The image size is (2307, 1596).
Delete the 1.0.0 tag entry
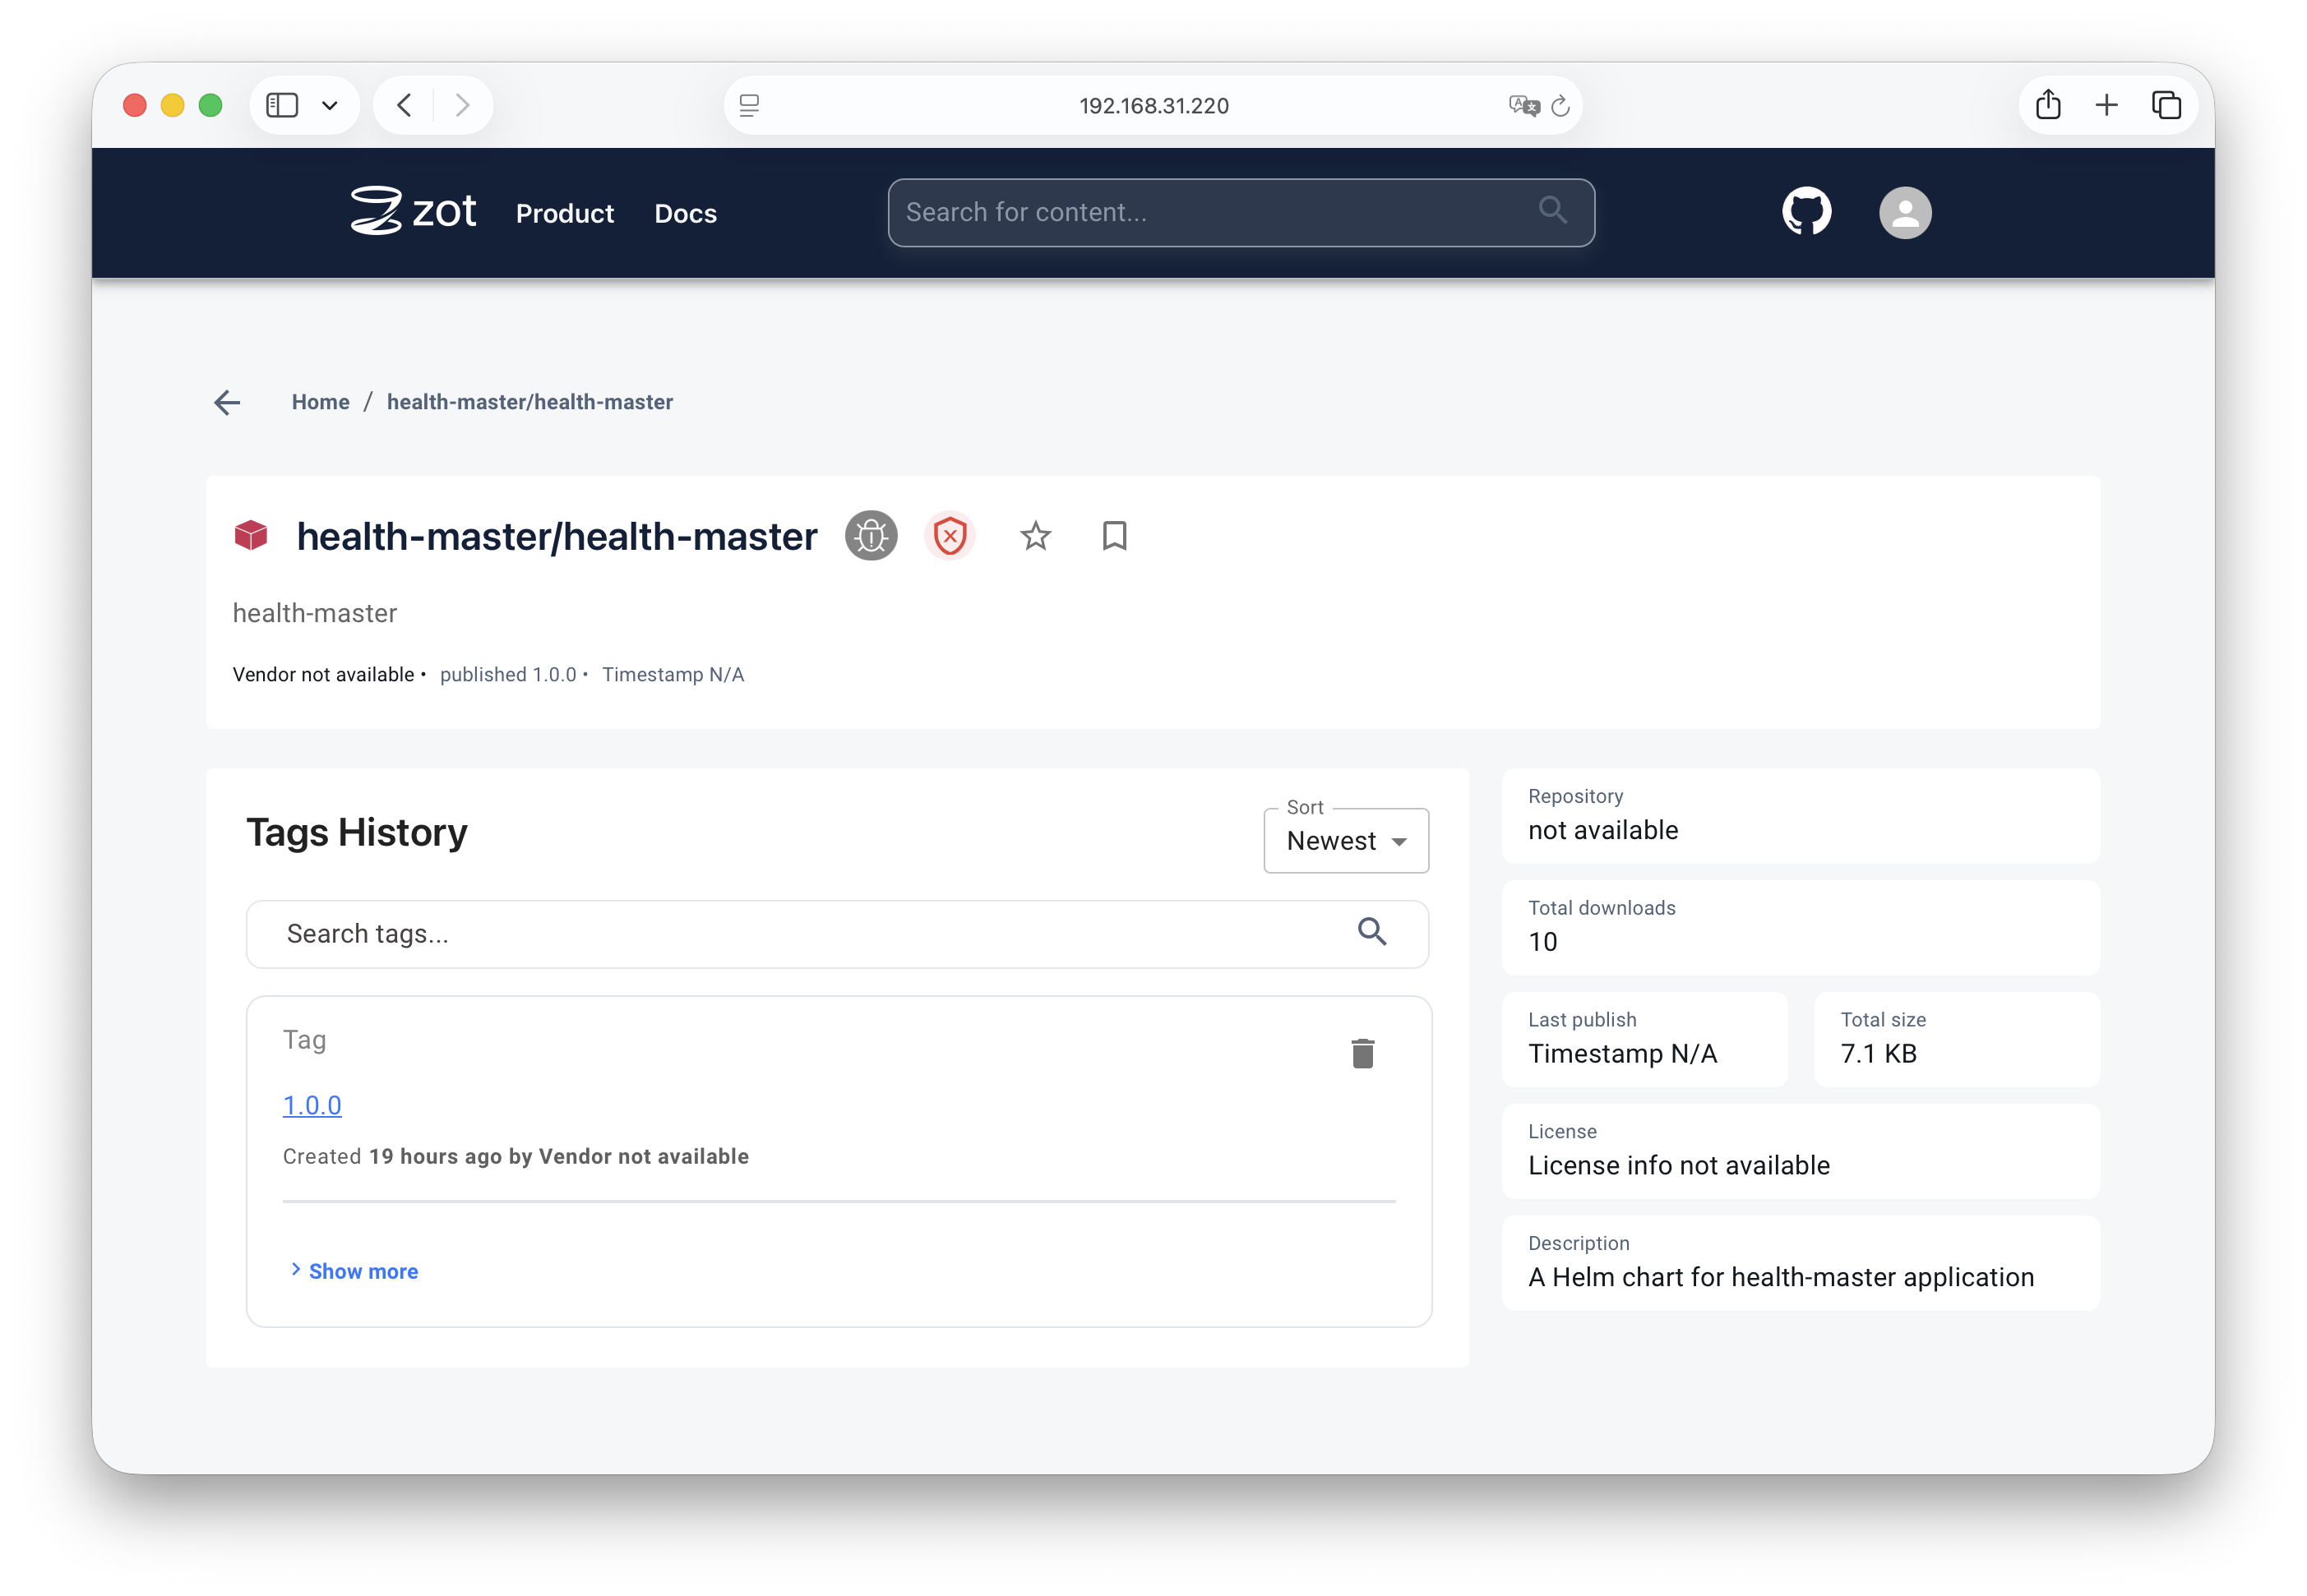click(1362, 1052)
